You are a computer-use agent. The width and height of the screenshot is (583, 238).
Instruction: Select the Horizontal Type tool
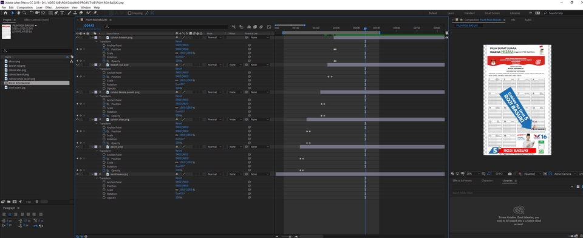click(62, 13)
